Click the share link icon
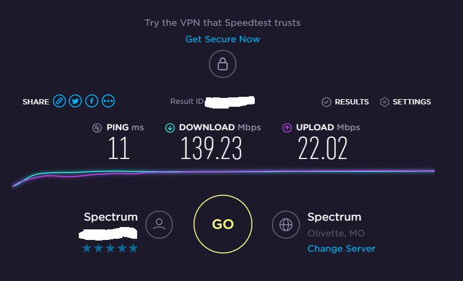Image resolution: width=463 pixels, height=281 pixels. (x=59, y=101)
